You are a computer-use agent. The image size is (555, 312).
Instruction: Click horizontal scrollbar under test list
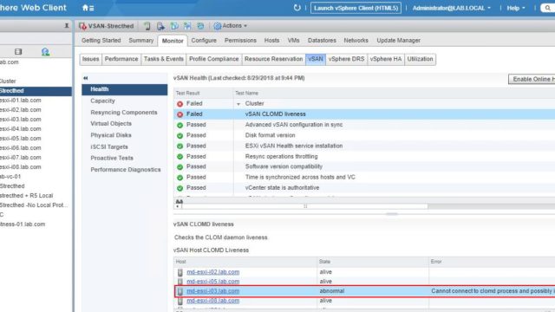[304, 206]
